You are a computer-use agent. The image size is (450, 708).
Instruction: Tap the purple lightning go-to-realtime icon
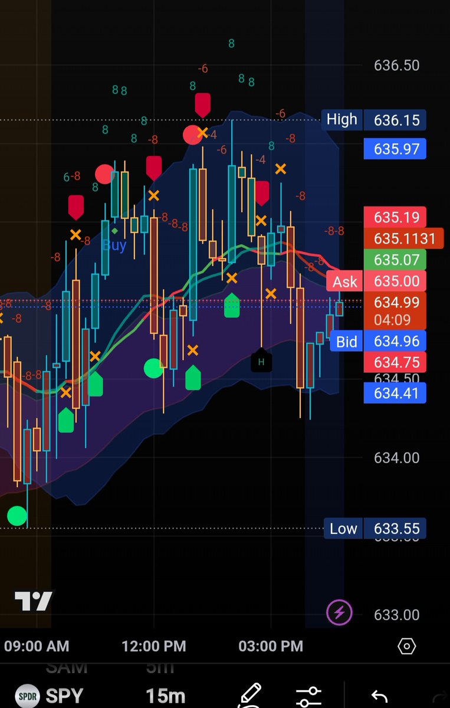339,612
